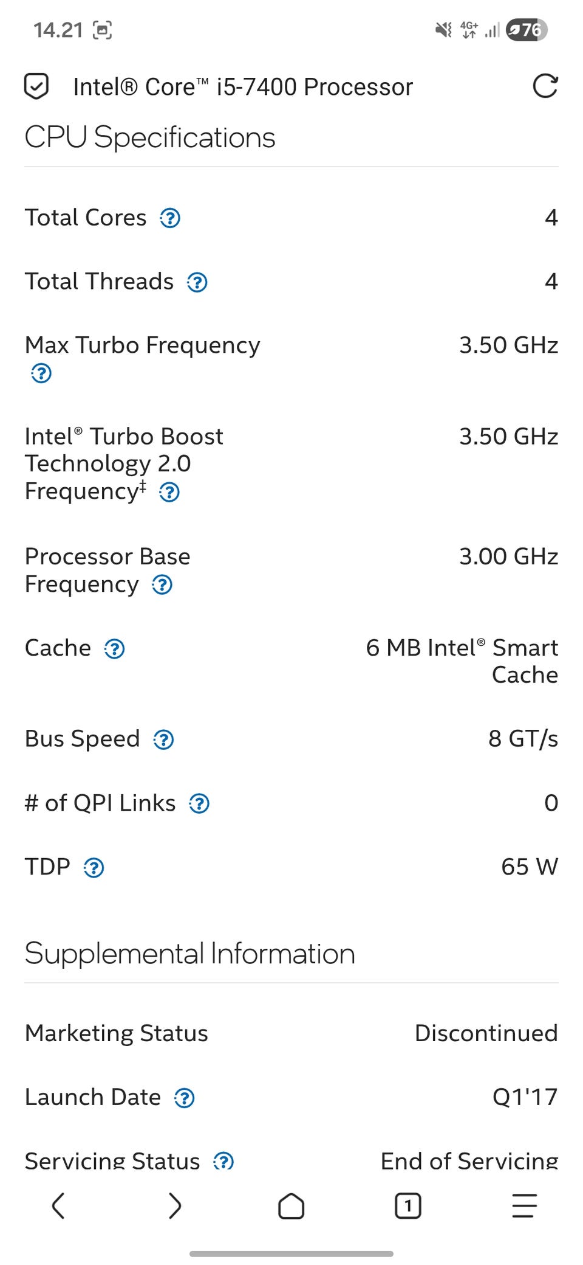Tap the address bar page title
Image resolution: width=583 pixels, height=1265 pixels.
click(243, 87)
